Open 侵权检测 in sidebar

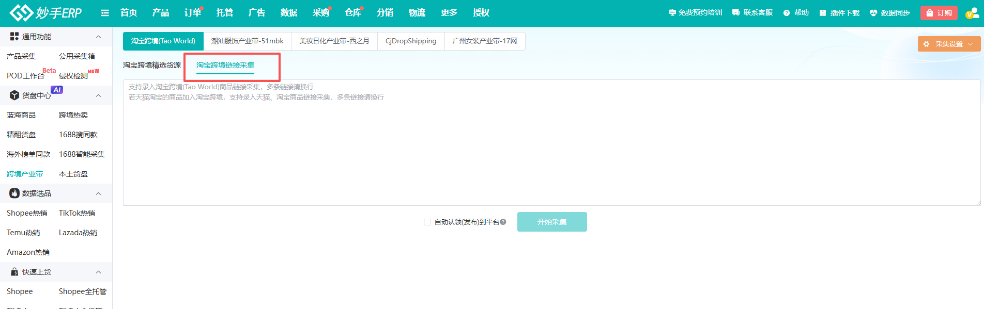tap(73, 76)
